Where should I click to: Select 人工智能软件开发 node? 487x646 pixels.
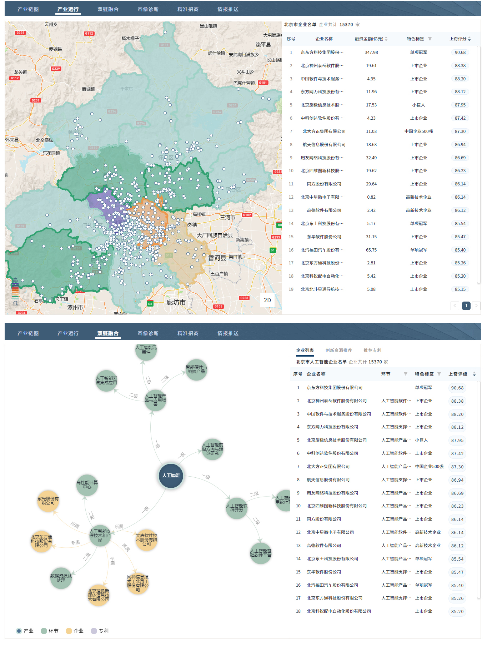coord(237,508)
